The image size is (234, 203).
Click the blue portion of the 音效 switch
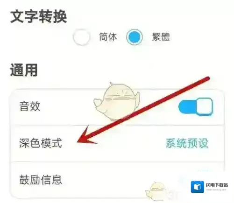pyautogui.click(x=187, y=107)
